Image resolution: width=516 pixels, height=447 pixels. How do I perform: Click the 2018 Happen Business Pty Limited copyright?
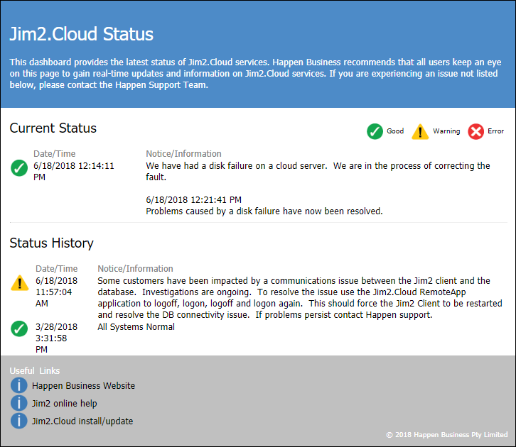pyautogui.click(x=447, y=435)
